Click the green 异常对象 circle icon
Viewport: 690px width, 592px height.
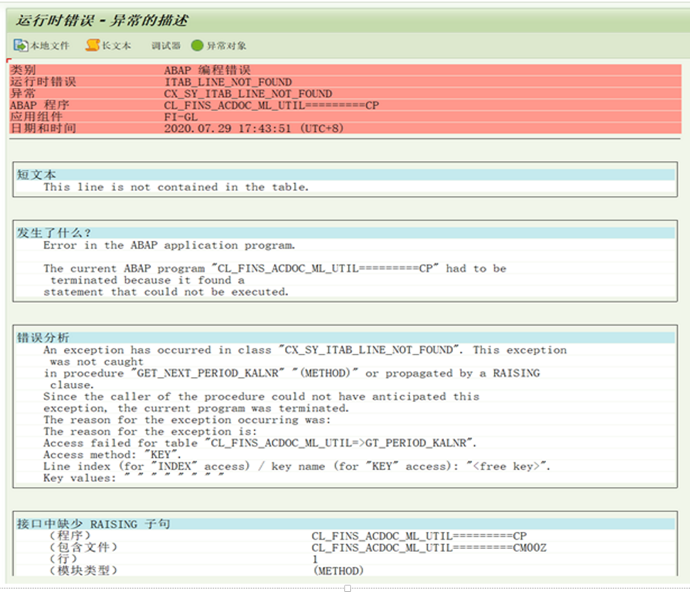pos(196,44)
